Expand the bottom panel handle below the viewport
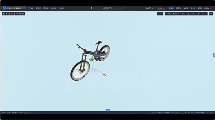 [107, 110]
